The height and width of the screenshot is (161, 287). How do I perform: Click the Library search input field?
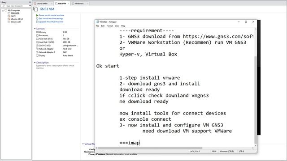[x=17, y=6]
